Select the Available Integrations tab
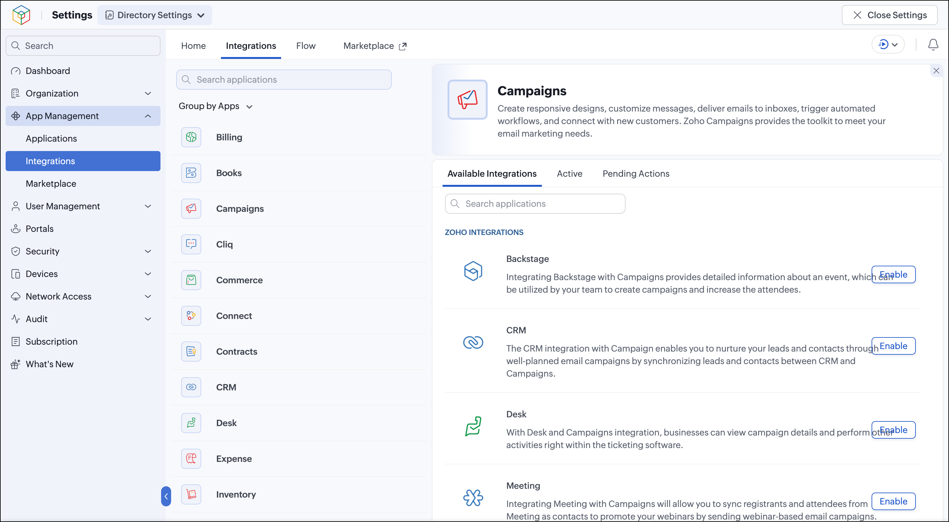The width and height of the screenshot is (949, 522). point(492,174)
